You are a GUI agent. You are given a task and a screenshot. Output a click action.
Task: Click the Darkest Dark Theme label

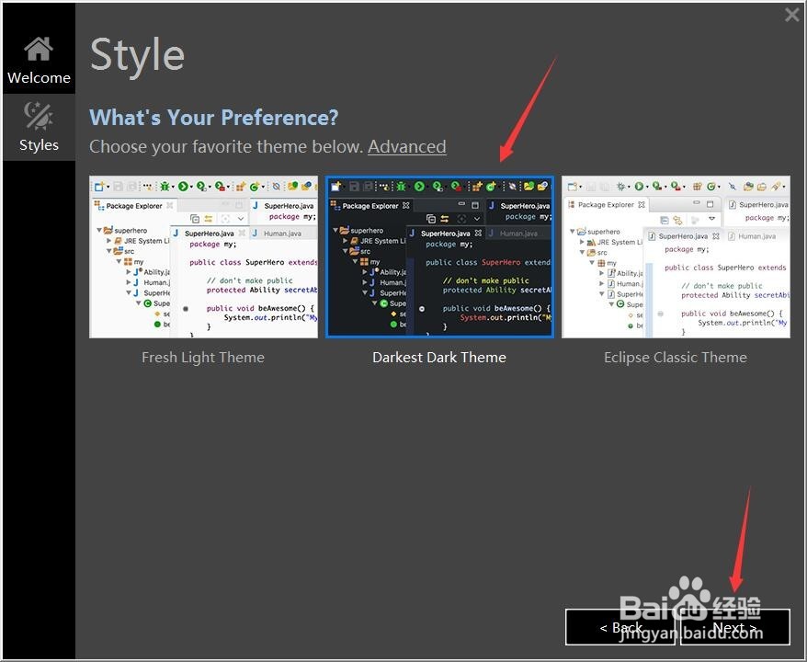pos(439,358)
